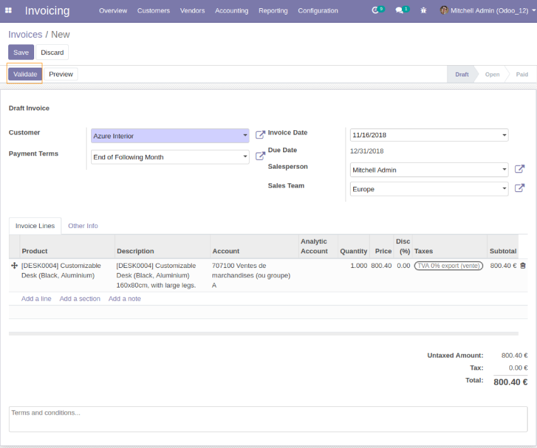Open Salesperson external link icon

pyautogui.click(x=519, y=169)
